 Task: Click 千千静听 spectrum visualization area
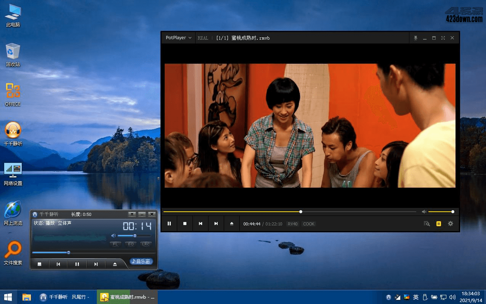point(70,238)
